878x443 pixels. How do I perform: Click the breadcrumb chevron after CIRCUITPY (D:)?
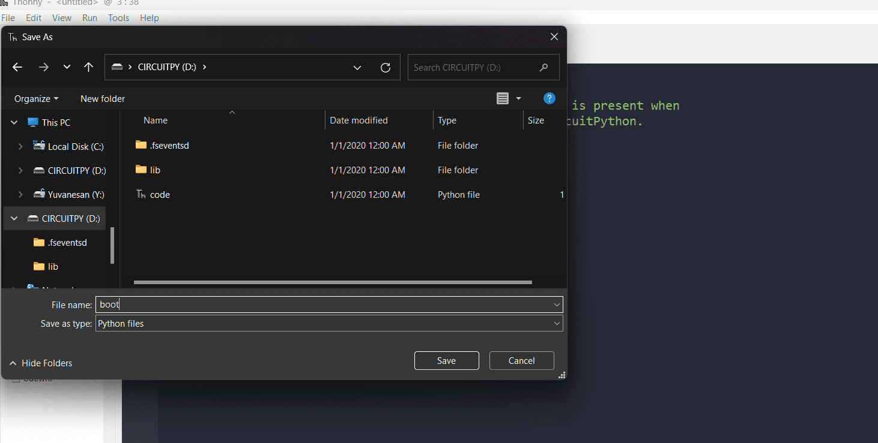point(205,67)
